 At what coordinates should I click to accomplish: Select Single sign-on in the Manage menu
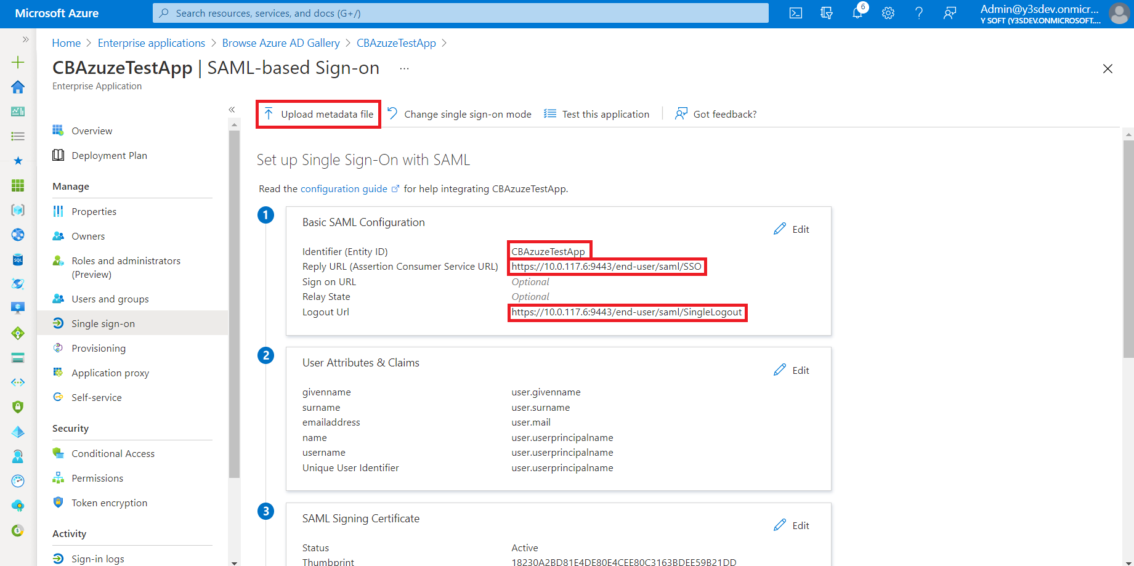point(103,323)
